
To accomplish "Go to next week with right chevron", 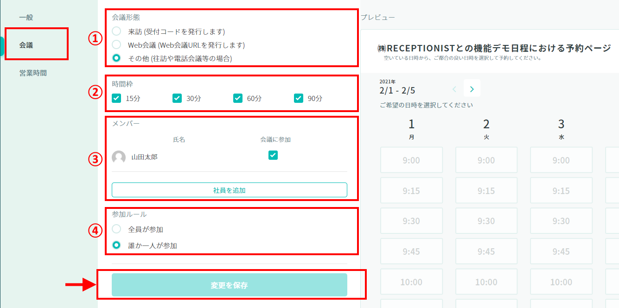I will [472, 88].
